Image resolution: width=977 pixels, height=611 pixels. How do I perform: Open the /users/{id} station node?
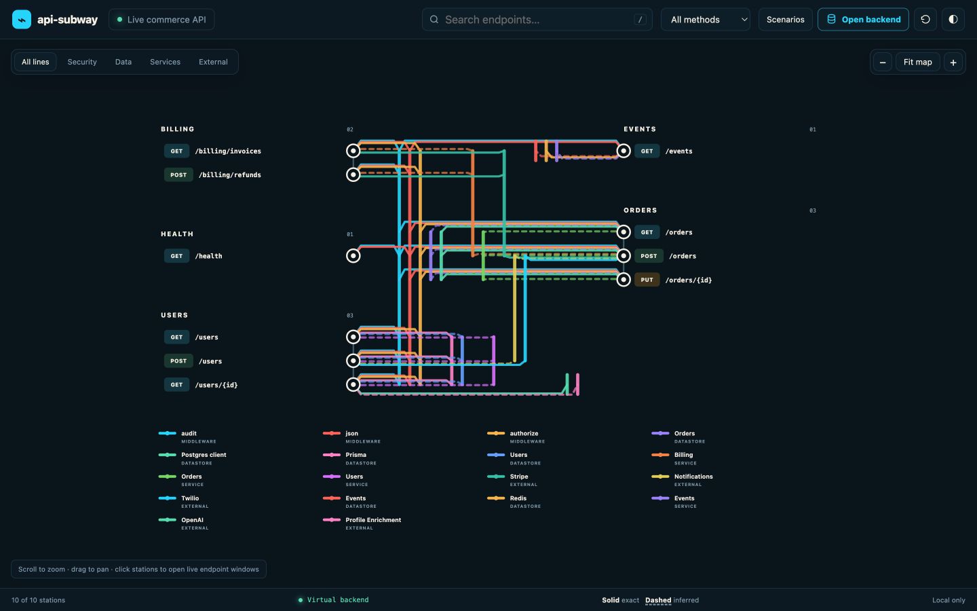[353, 384]
